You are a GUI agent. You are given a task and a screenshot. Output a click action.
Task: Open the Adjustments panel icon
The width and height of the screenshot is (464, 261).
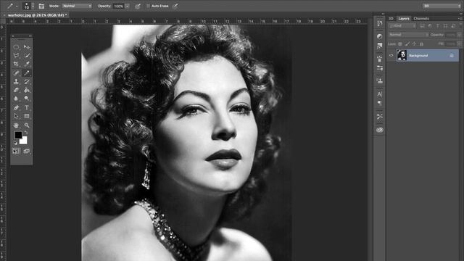(380, 36)
